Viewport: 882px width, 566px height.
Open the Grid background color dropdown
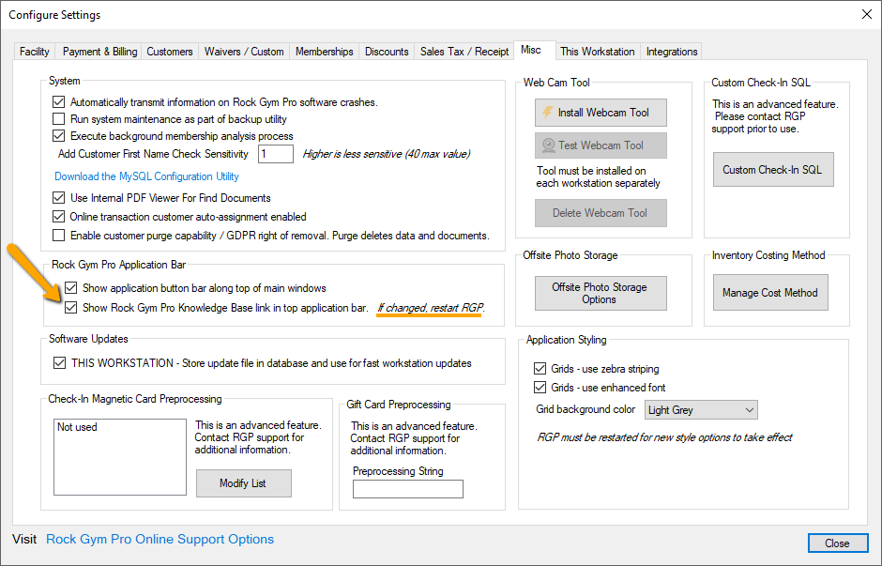[x=701, y=410]
